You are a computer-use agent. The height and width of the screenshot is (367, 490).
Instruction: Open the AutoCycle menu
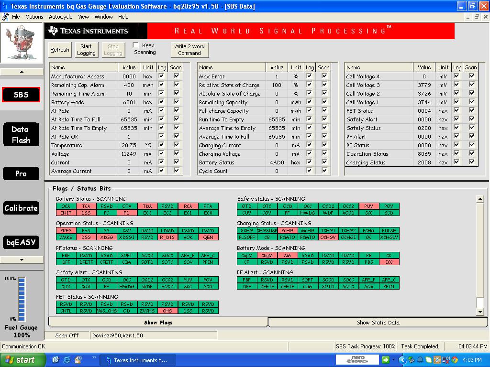point(61,17)
